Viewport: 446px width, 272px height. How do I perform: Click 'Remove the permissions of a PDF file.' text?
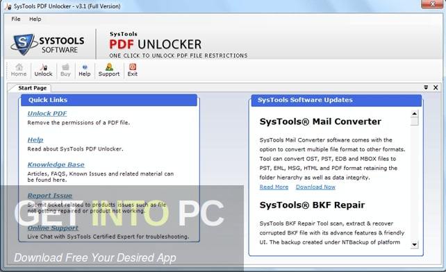(79, 123)
